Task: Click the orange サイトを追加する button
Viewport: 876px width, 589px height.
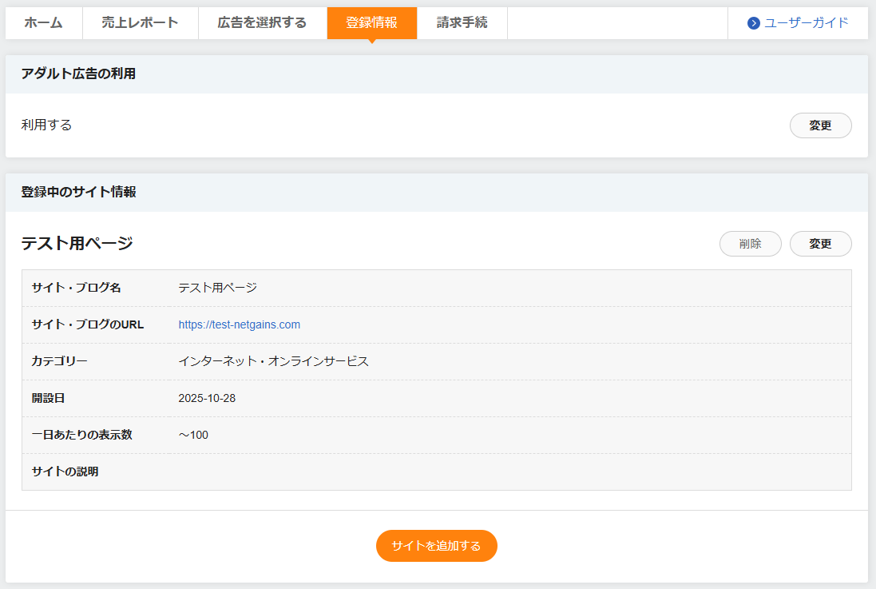Action: click(436, 546)
